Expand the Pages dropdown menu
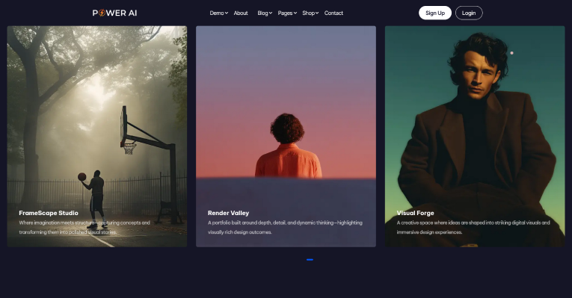This screenshot has width=572, height=298. 287,13
